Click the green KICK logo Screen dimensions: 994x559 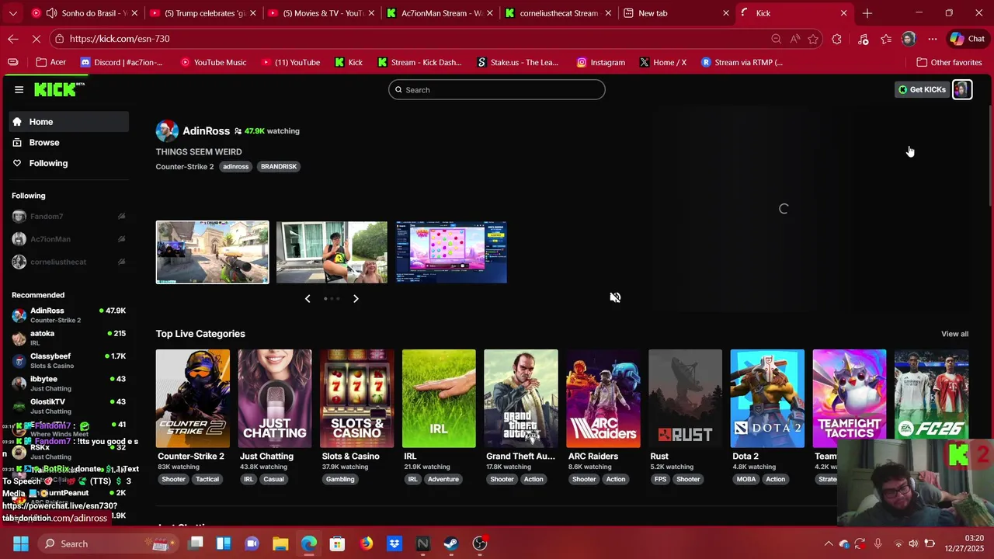pyautogui.click(x=58, y=89)
